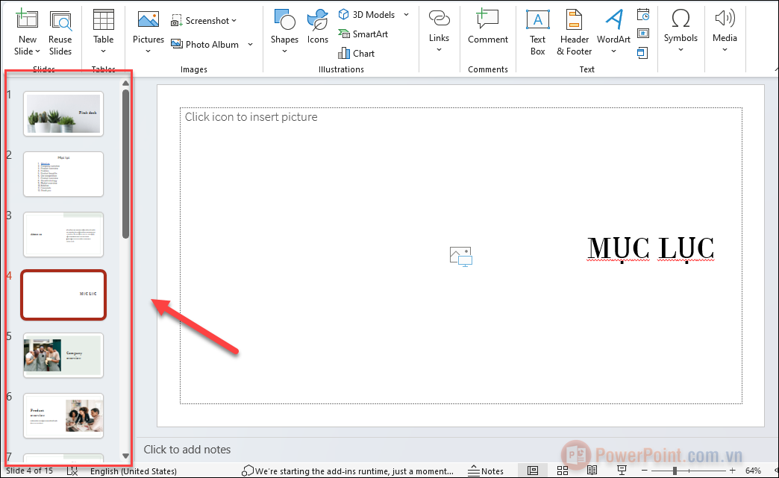Insert Object icon in Text group

pos(643,53)
